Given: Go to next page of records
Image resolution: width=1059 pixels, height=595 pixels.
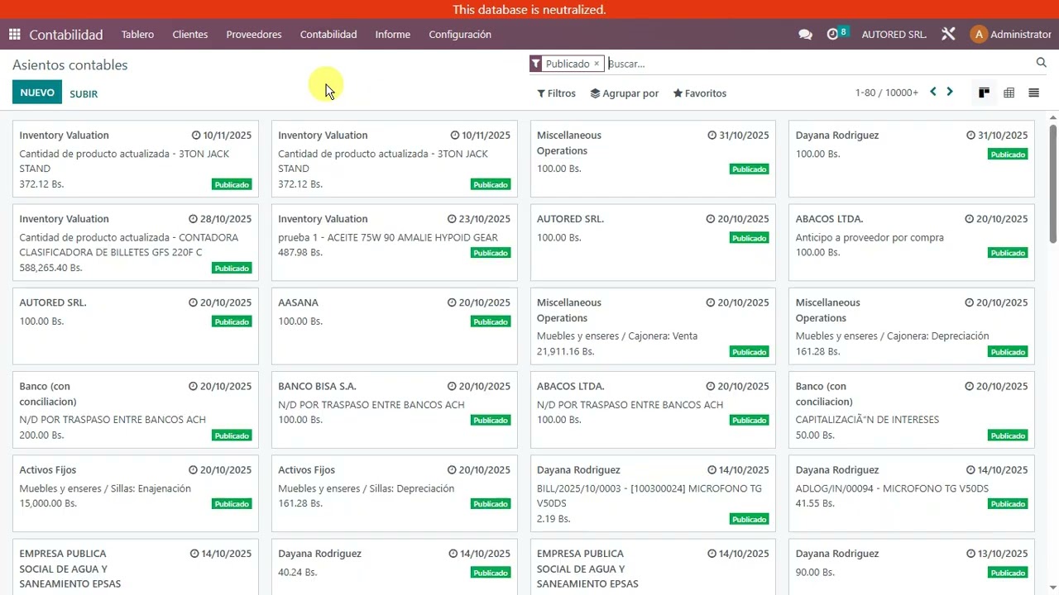Looking at the screenshot, I should pyautogui.click(x=950, y=93).
